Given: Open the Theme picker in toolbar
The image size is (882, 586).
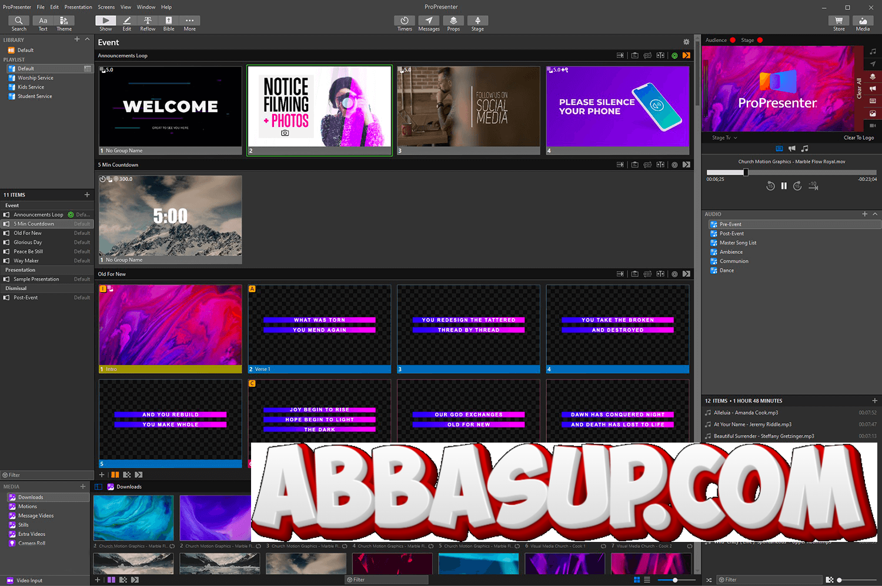Looking at the screenshot, I should (64, 24).
